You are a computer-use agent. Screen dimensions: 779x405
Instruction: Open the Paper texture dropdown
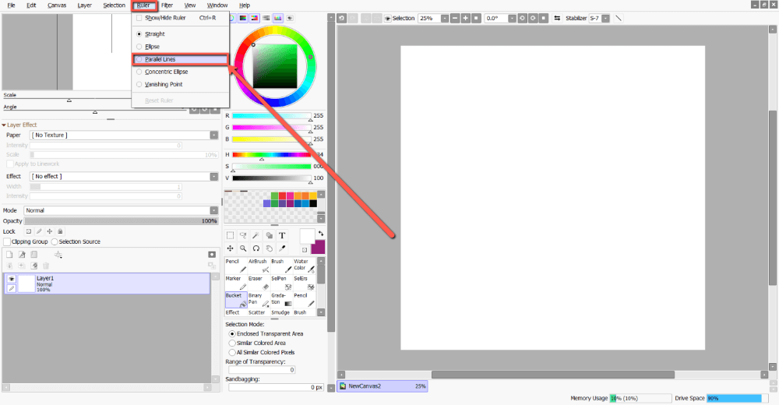pyautogui.click(x=214, y=136)
